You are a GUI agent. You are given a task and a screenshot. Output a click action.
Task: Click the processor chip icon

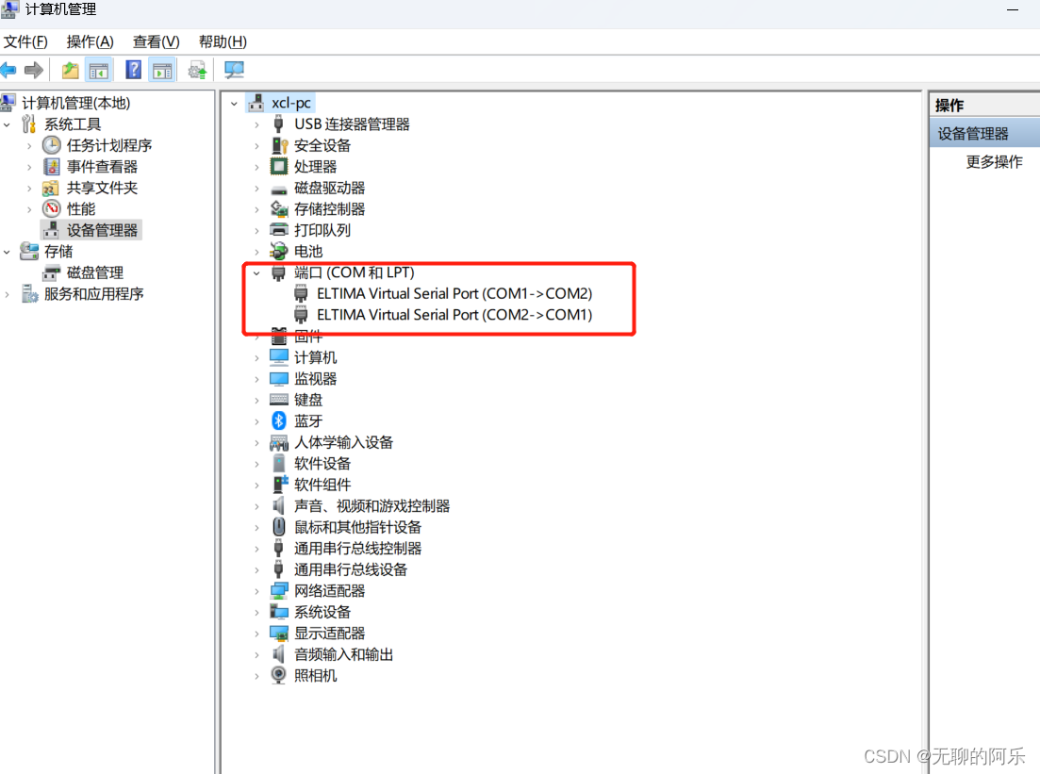278,166
